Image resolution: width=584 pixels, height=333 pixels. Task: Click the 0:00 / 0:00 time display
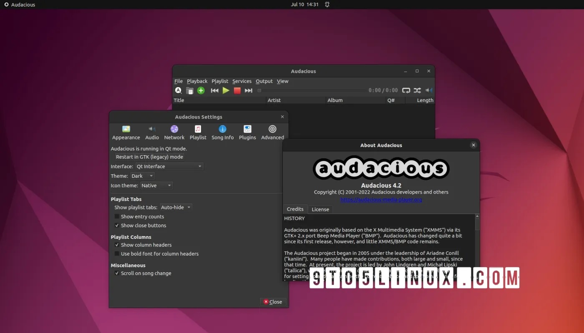click(383, 90)
